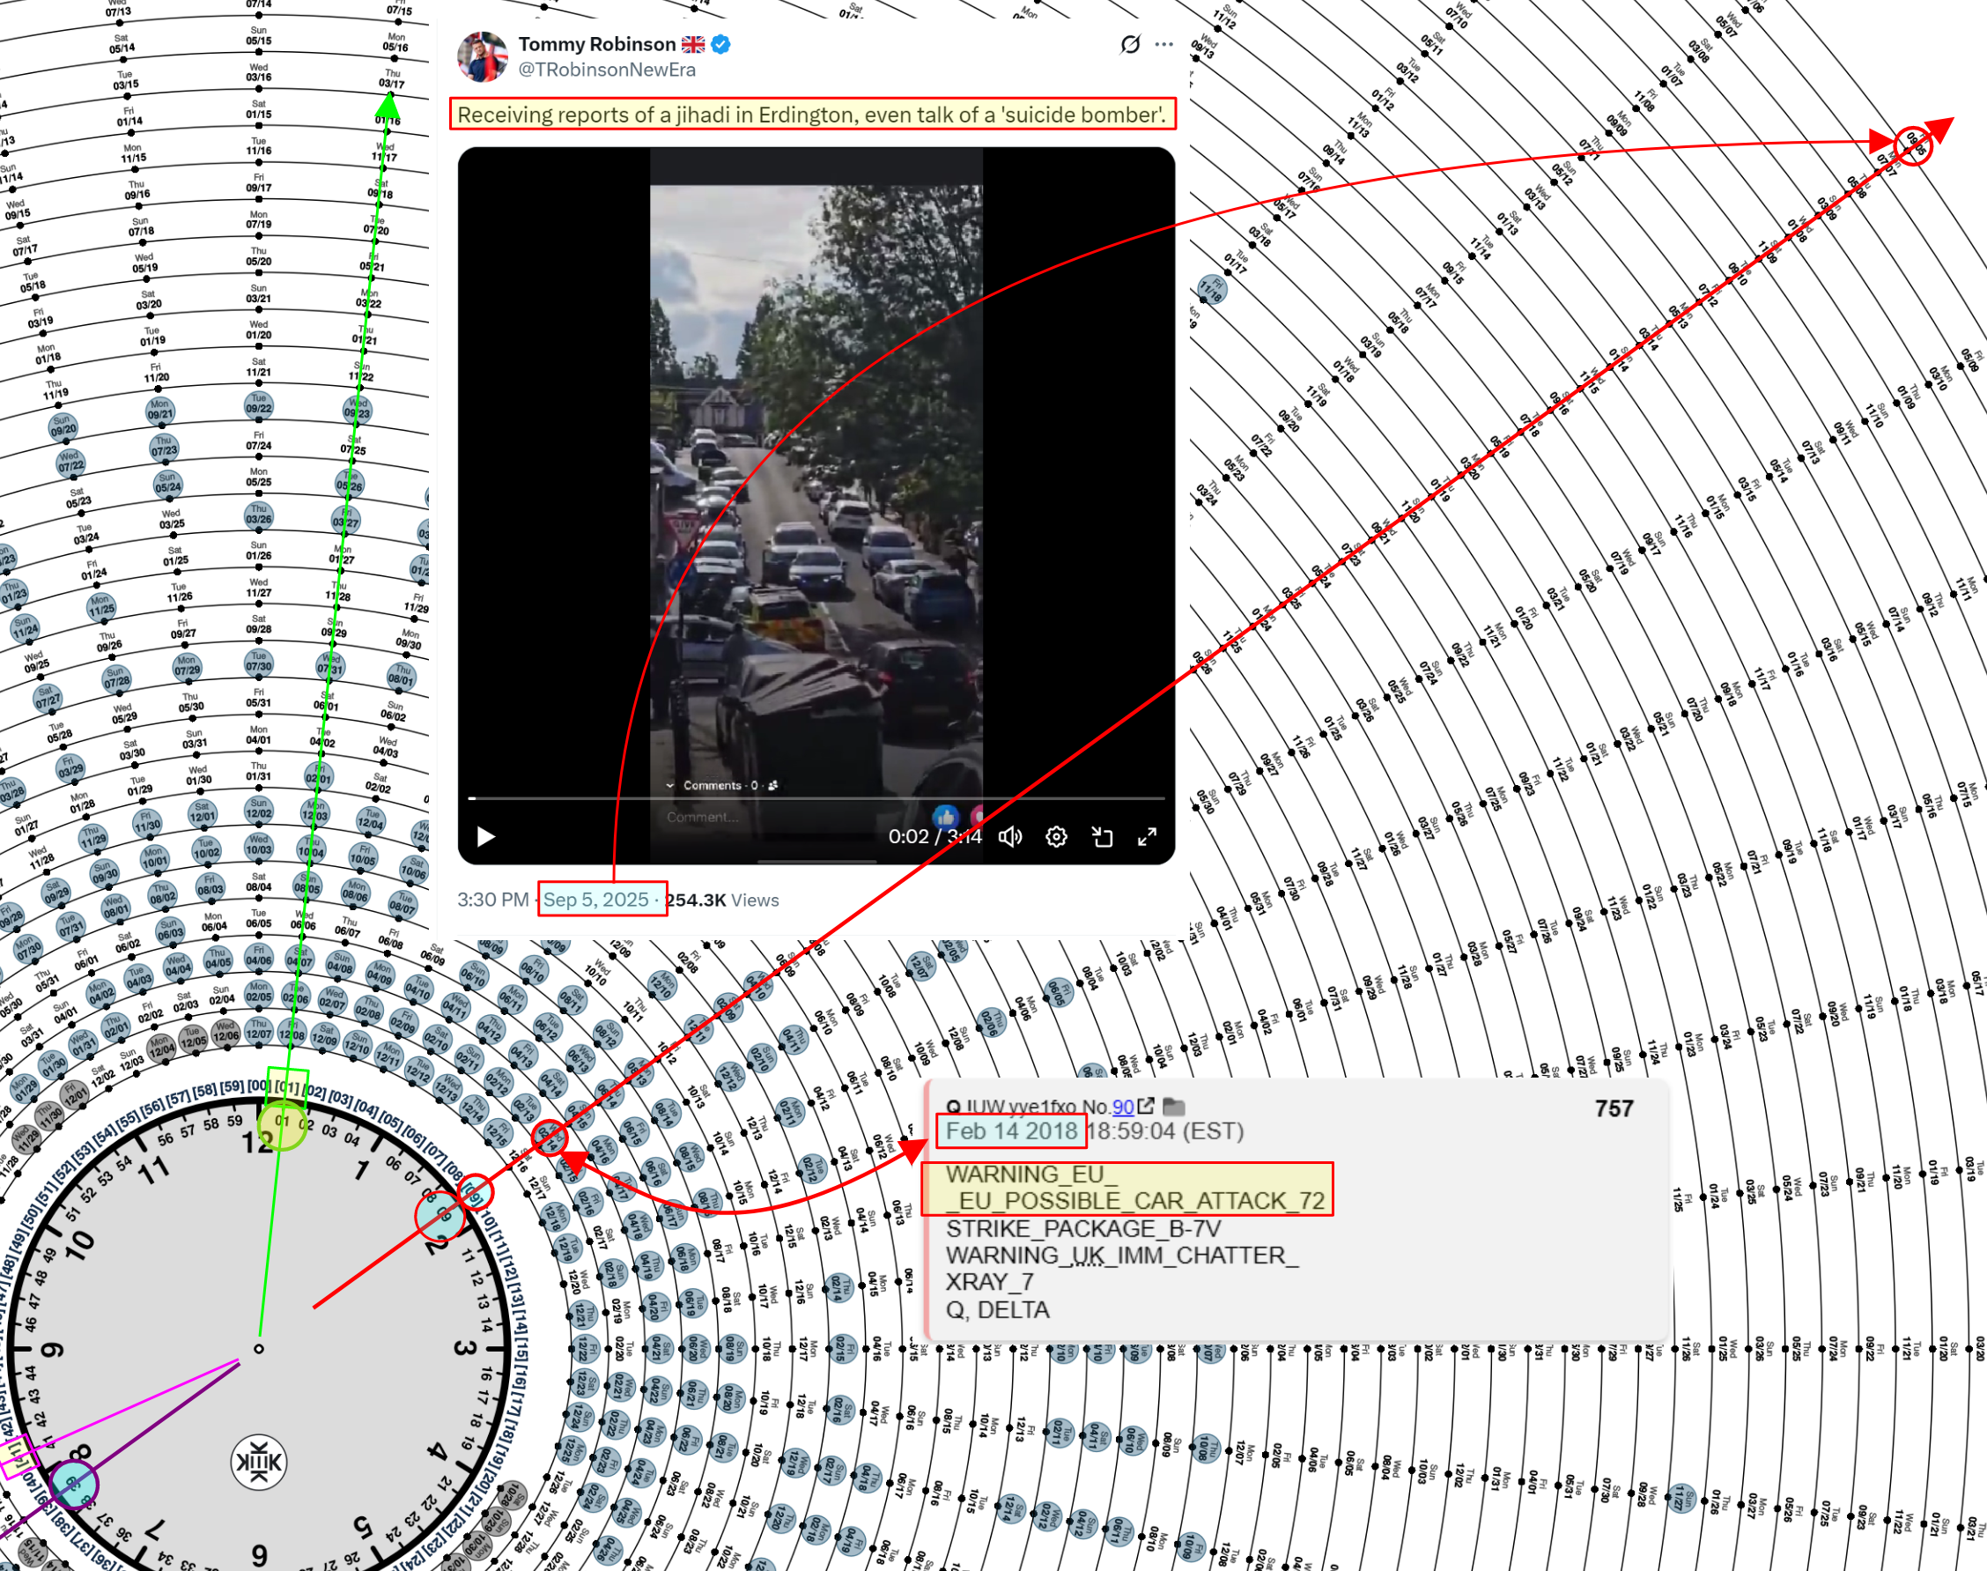Mute the video with the speaker icon

coord(1010,836)
